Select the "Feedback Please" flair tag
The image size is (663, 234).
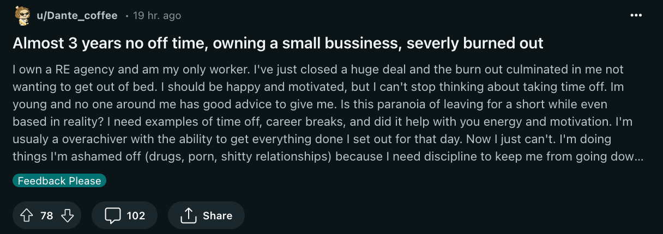(59, 181)
